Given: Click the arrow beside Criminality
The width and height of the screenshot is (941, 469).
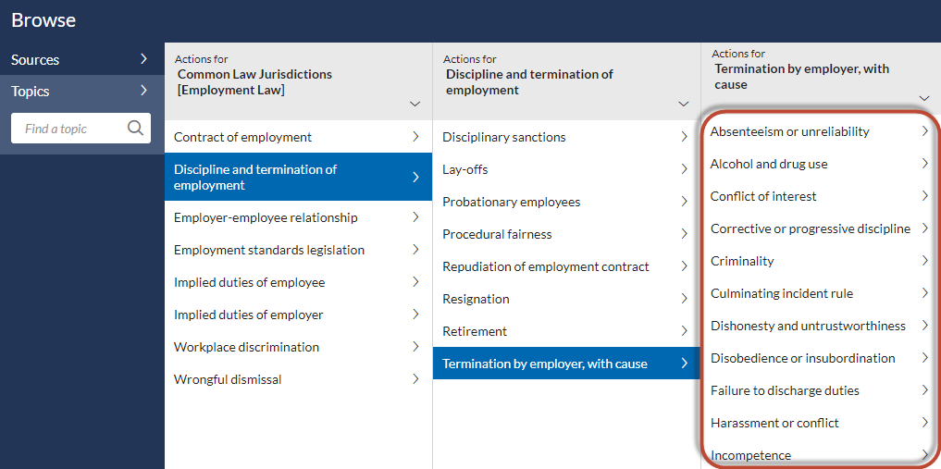Looking at the screenshot, I should [925, 260].
